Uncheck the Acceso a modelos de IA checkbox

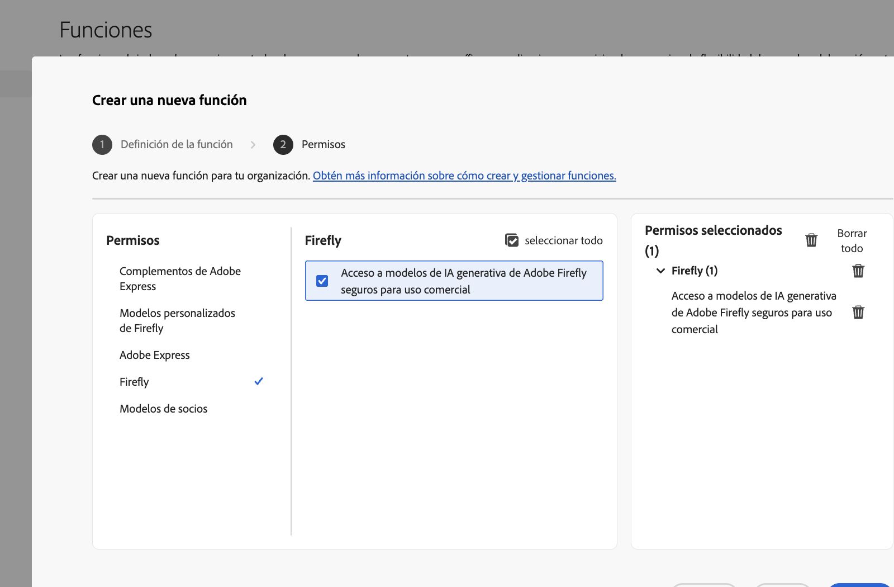[322, 281]
